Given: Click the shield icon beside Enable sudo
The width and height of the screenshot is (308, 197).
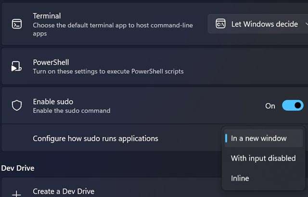Looking at the screenshot, I should pos(16,105).
